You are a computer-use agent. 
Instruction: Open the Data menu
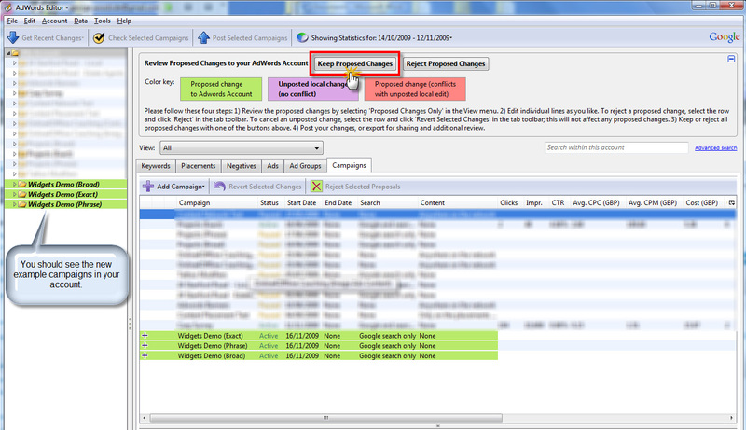80,21
